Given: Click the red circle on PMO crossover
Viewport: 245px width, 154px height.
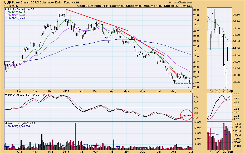Looking at the screenshot, I should click(x=186, y=115).
